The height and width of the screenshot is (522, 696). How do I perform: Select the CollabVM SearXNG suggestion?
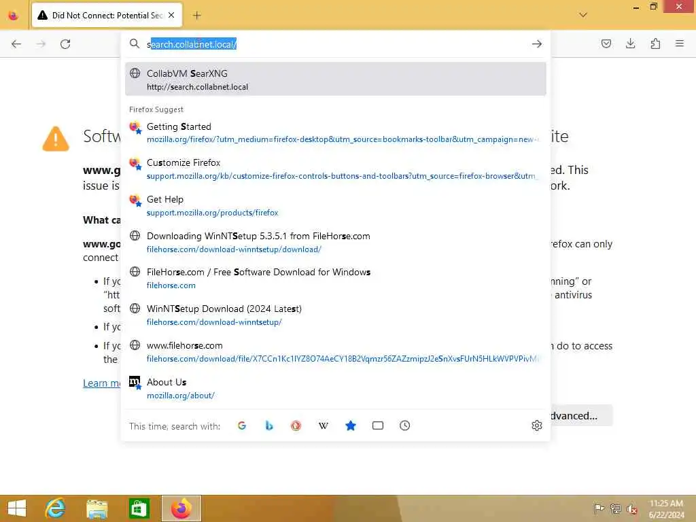pyautogui.click(x=336, y=80)
